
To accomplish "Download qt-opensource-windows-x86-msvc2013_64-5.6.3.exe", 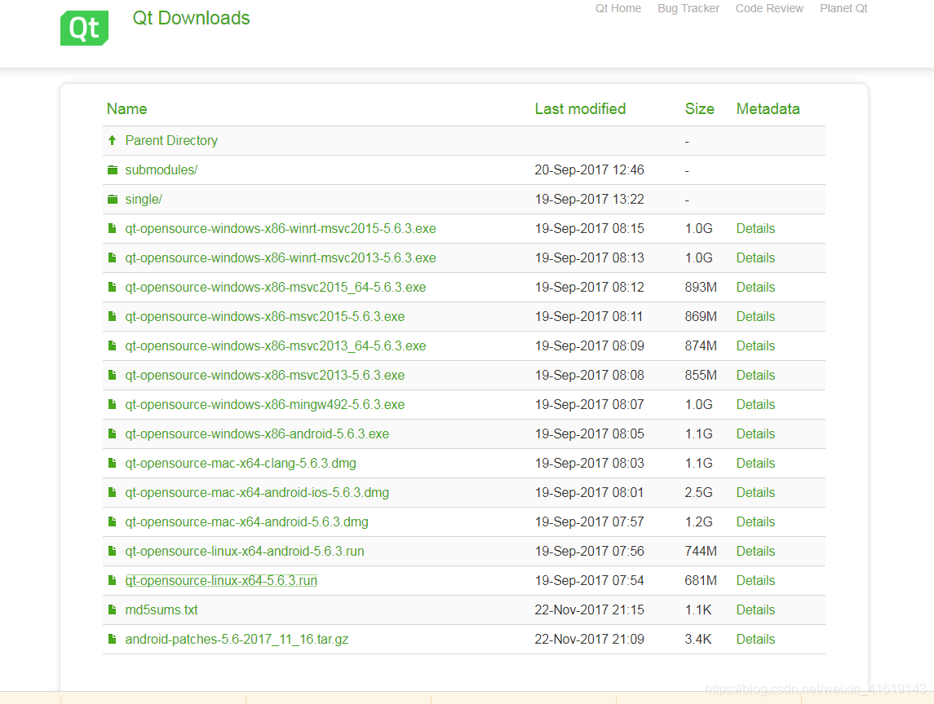I will 275,345.
